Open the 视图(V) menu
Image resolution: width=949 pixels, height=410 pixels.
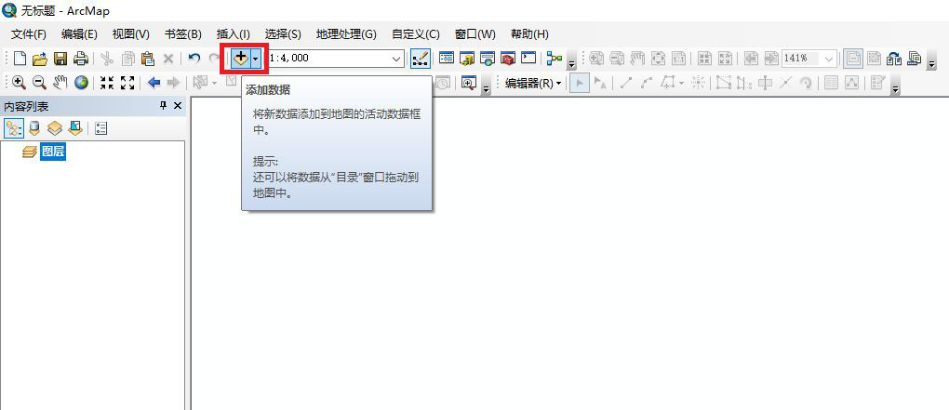click(131, 34)
